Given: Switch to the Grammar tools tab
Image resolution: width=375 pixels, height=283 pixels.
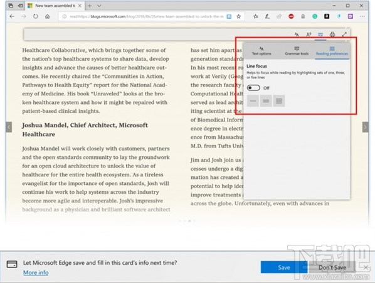Looking at the screenshot, I should tap(297, 51).
